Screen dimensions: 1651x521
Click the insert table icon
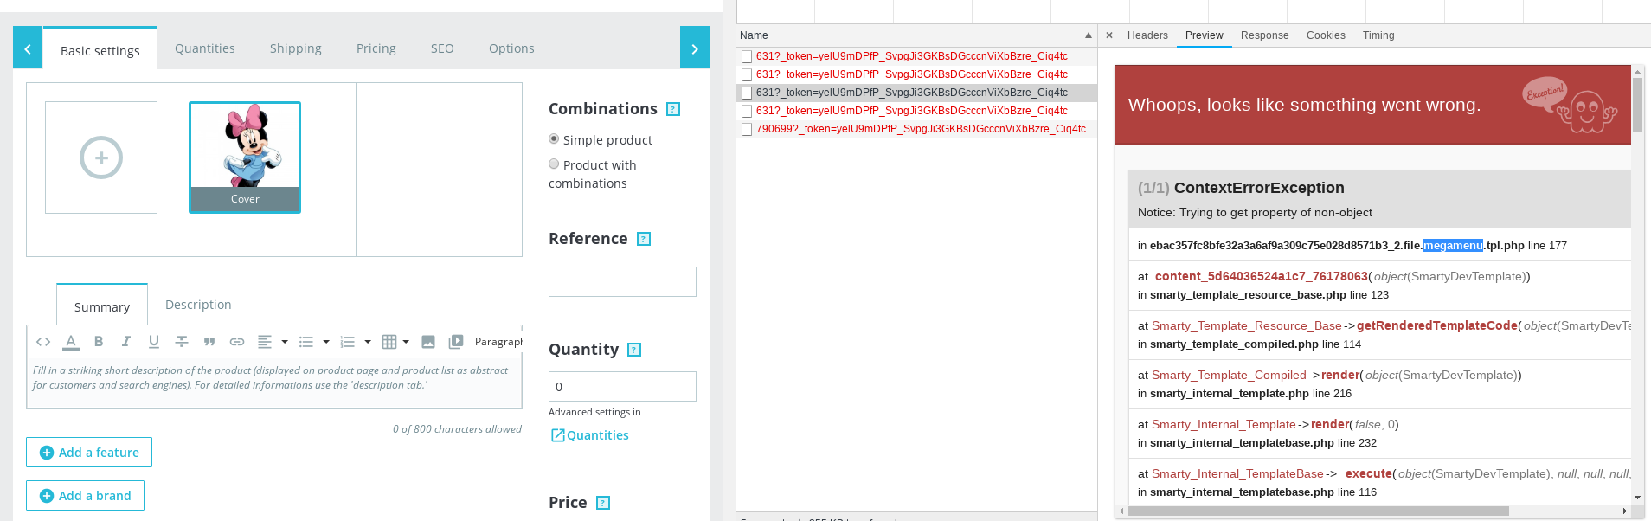pos(389,342)
